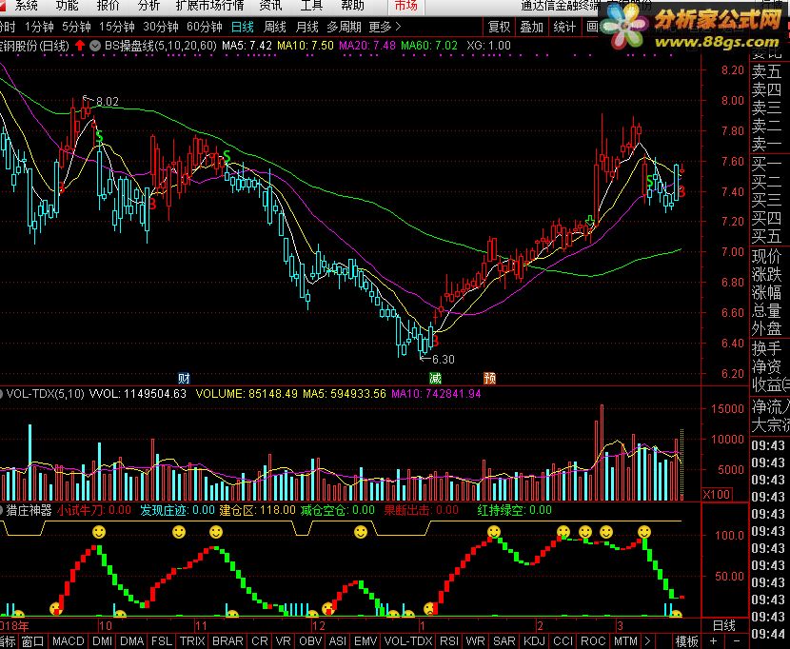Click the red up arrow beside the stock name

pyautogui.click(x=80, y=46)
